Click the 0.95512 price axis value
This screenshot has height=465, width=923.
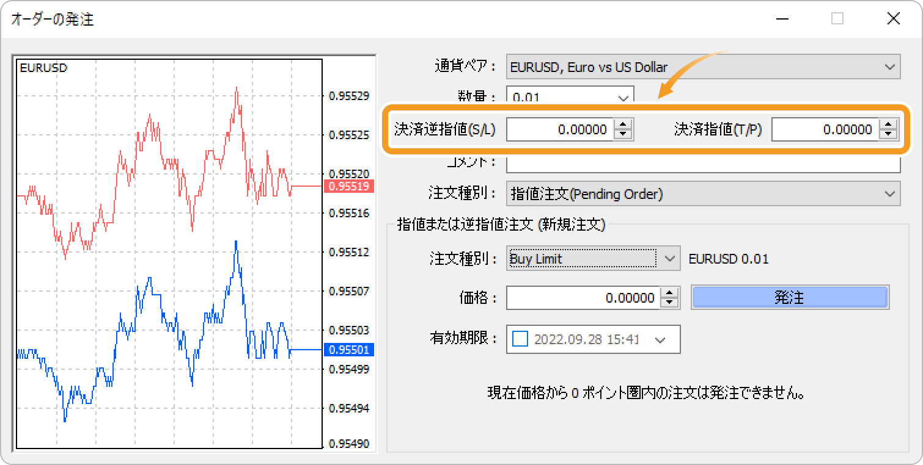click(x=349, y=252)
